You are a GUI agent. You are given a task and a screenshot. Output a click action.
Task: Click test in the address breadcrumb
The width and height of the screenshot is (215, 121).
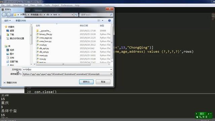tap(55, 14)
